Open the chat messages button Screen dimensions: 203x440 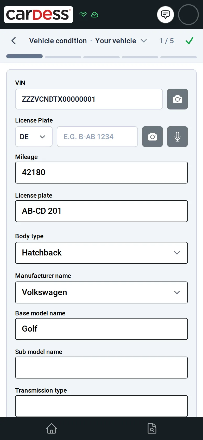[166, 15]
